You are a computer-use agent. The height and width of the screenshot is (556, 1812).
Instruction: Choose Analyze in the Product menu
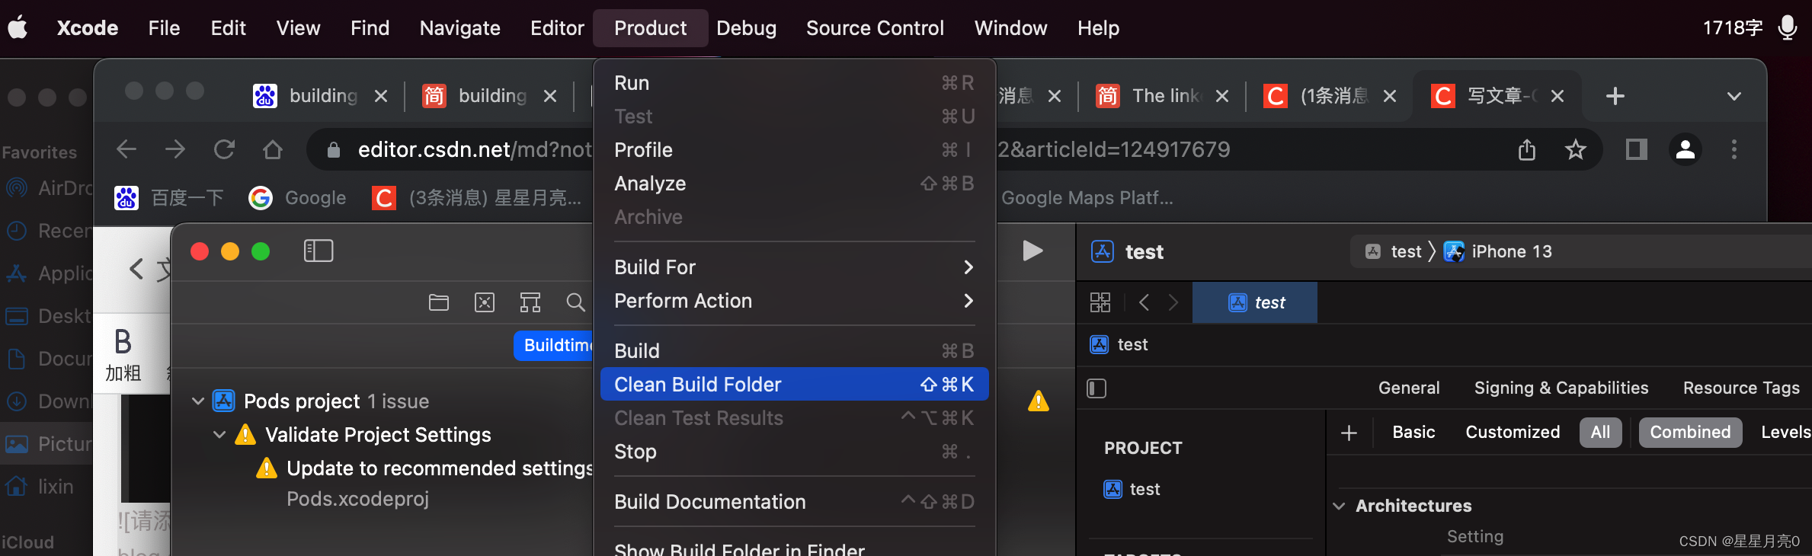794,184
